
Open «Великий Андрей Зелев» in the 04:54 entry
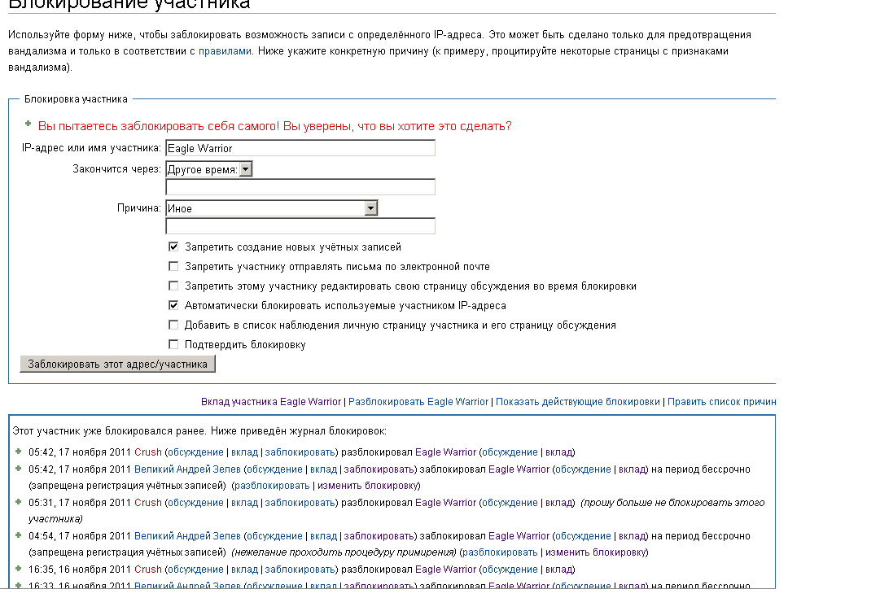(x=187, y=535)
